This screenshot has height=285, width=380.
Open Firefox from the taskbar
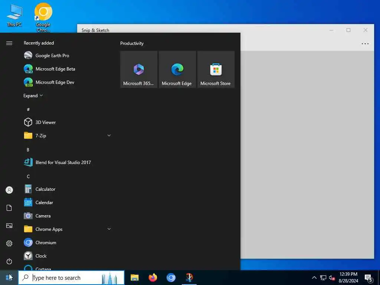coord(153,278)
